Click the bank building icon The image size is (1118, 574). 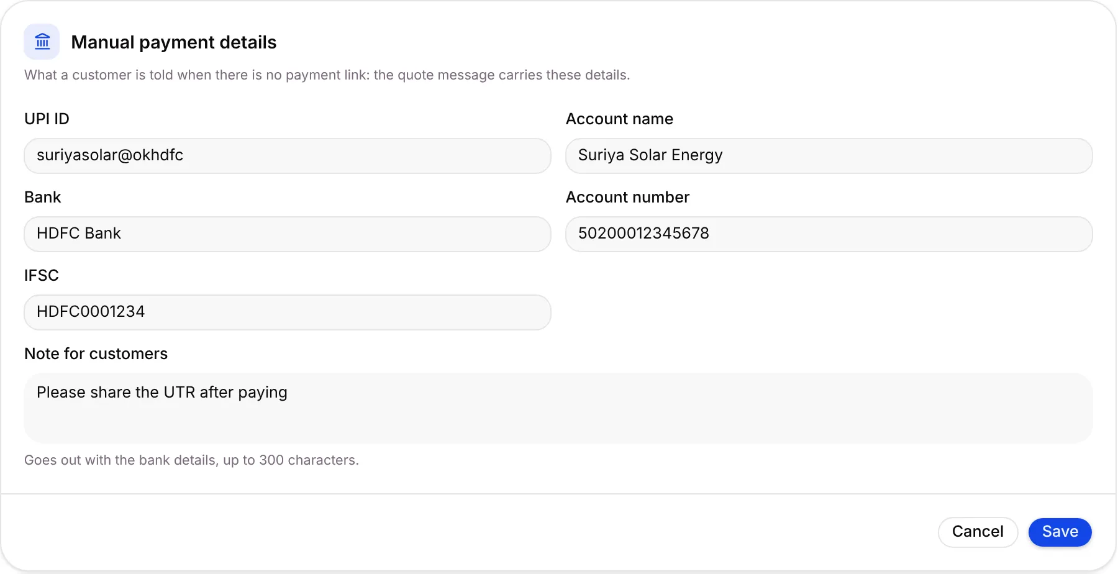[x=42, y=42]
